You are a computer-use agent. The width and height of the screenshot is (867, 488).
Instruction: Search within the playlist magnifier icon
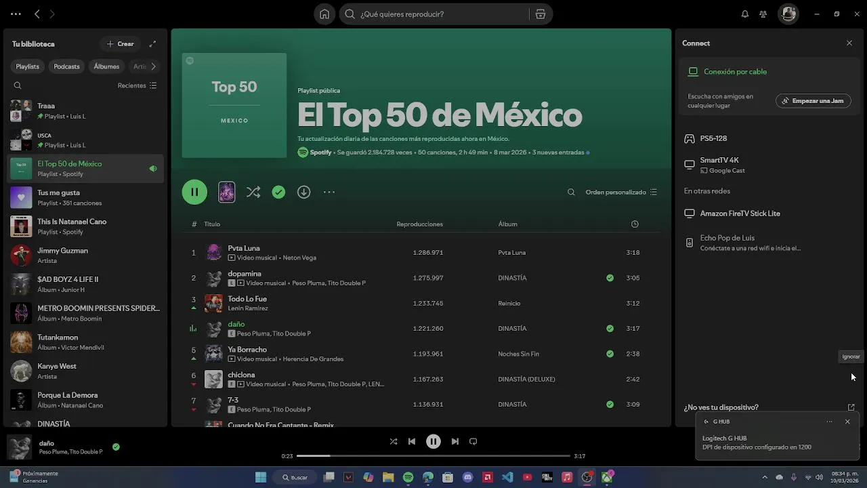pos(571,192)
